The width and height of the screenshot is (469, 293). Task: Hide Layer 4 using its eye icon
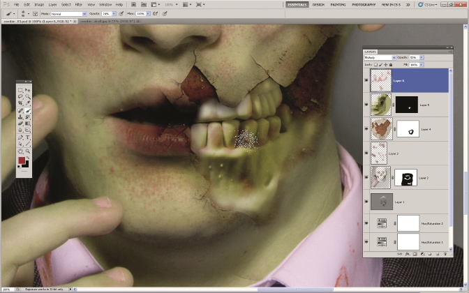(x=366, y=129)
